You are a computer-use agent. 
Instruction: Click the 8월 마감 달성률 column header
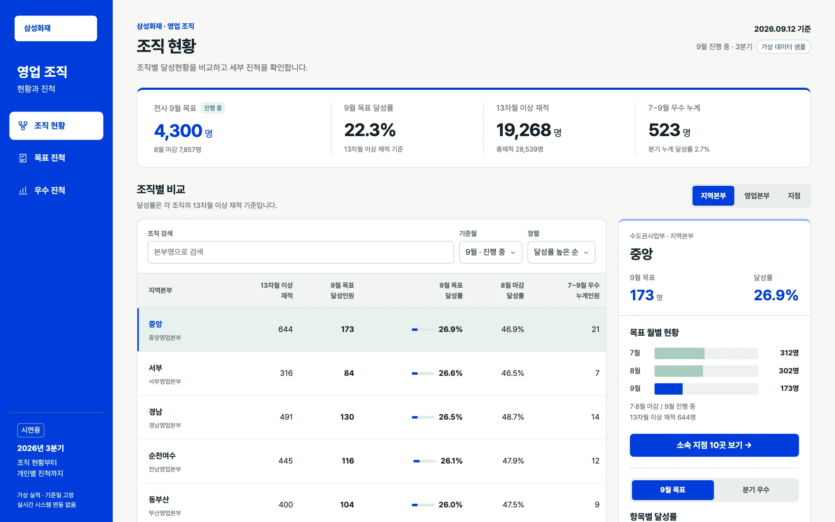512,290
